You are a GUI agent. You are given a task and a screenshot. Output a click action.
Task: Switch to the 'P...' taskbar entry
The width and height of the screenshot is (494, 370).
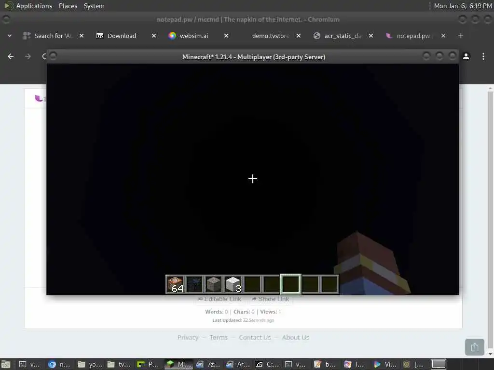(149, 364)
